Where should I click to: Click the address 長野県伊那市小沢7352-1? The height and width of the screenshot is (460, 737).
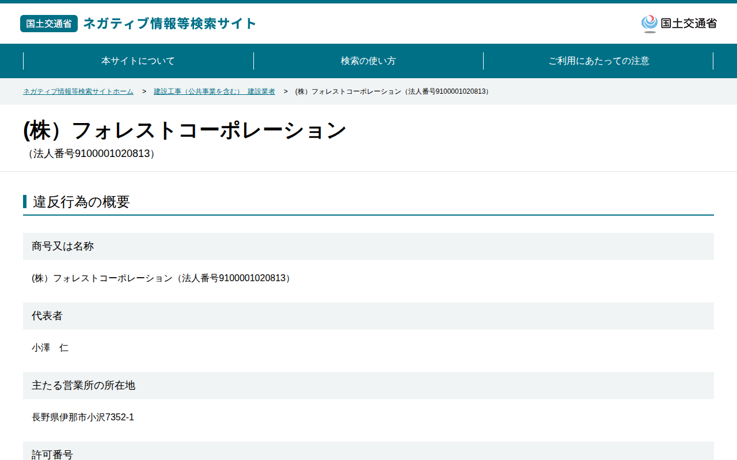(x=83, y=417)
